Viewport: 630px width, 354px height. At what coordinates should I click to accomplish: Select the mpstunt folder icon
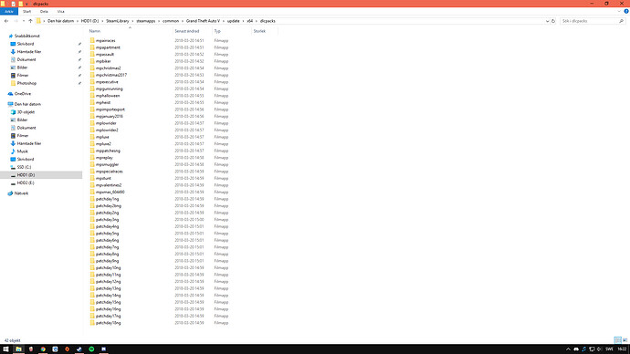click(x=92, y=178)
